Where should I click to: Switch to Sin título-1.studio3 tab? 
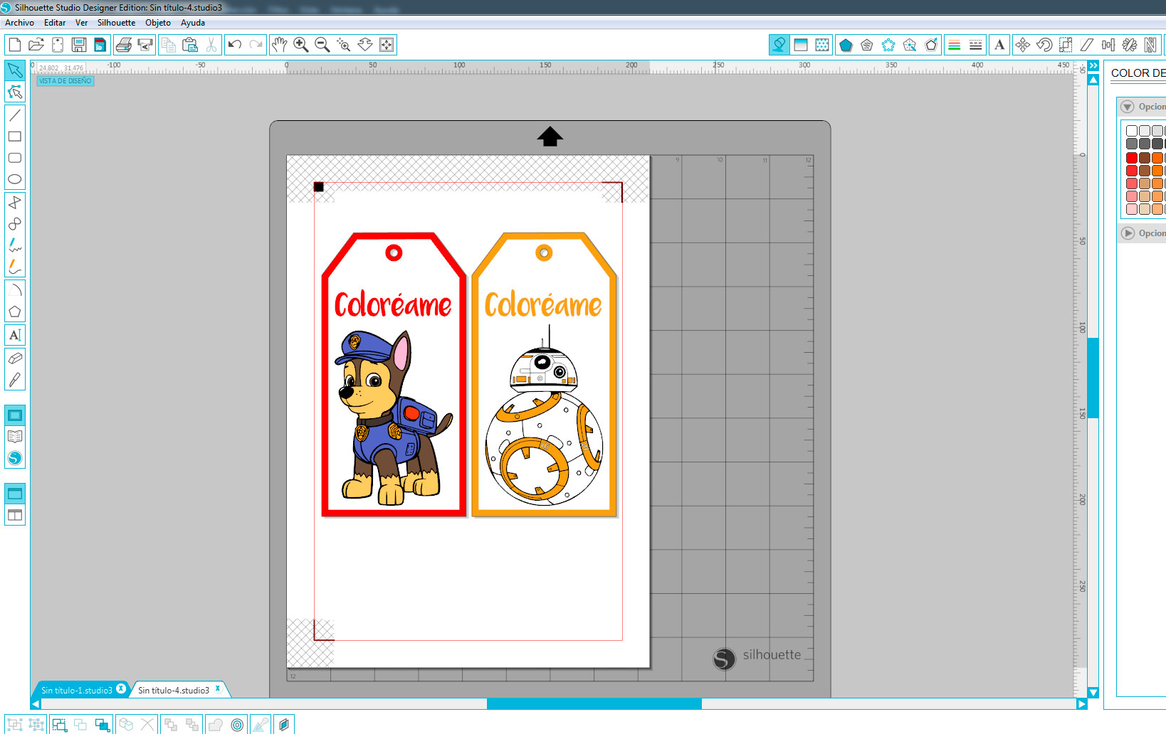76,690
